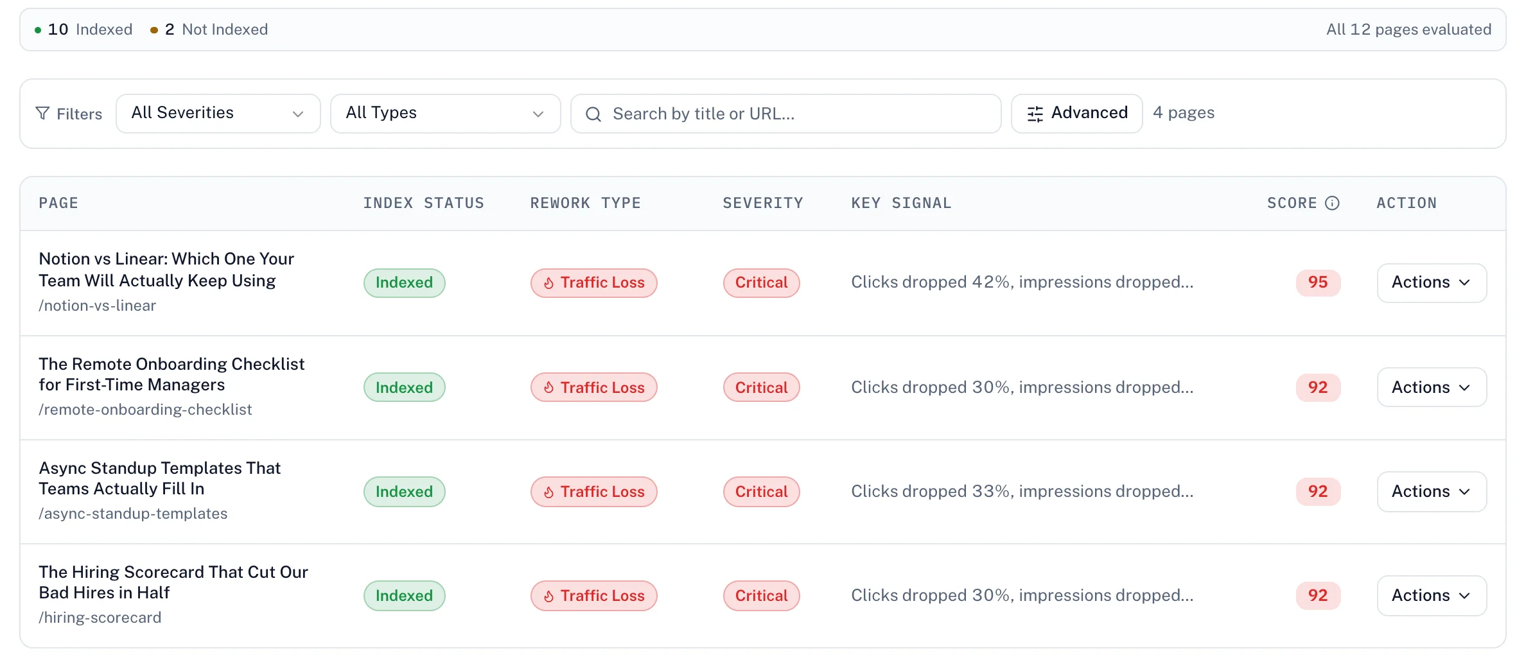Click the Score info icon
The width and height of the screenshot is (1526, 660).
[x=1333, y=203]
